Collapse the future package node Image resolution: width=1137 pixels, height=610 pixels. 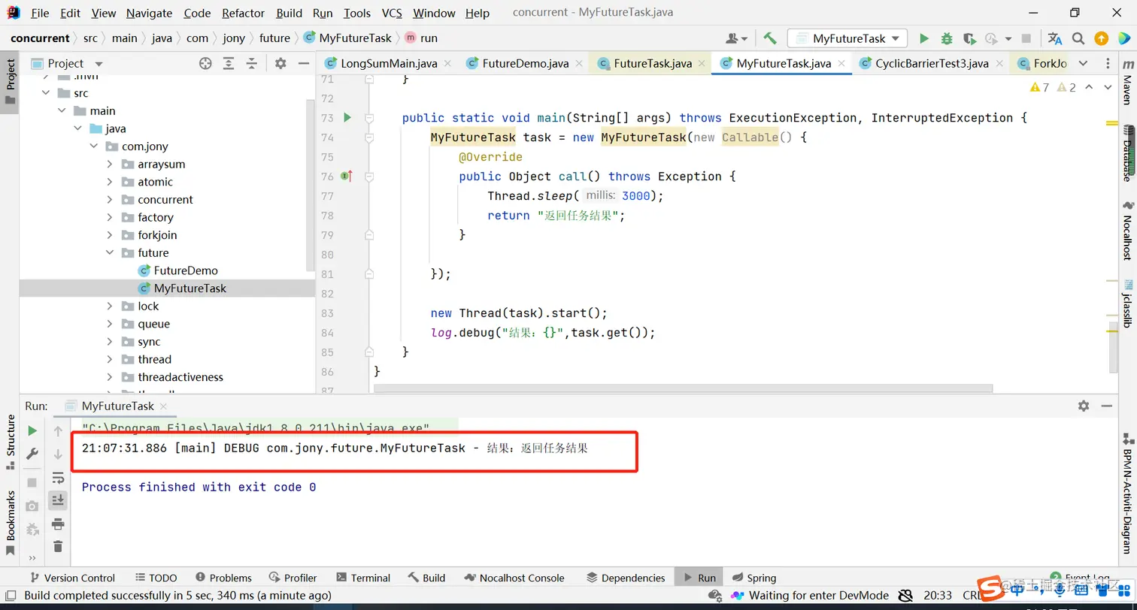110,253
